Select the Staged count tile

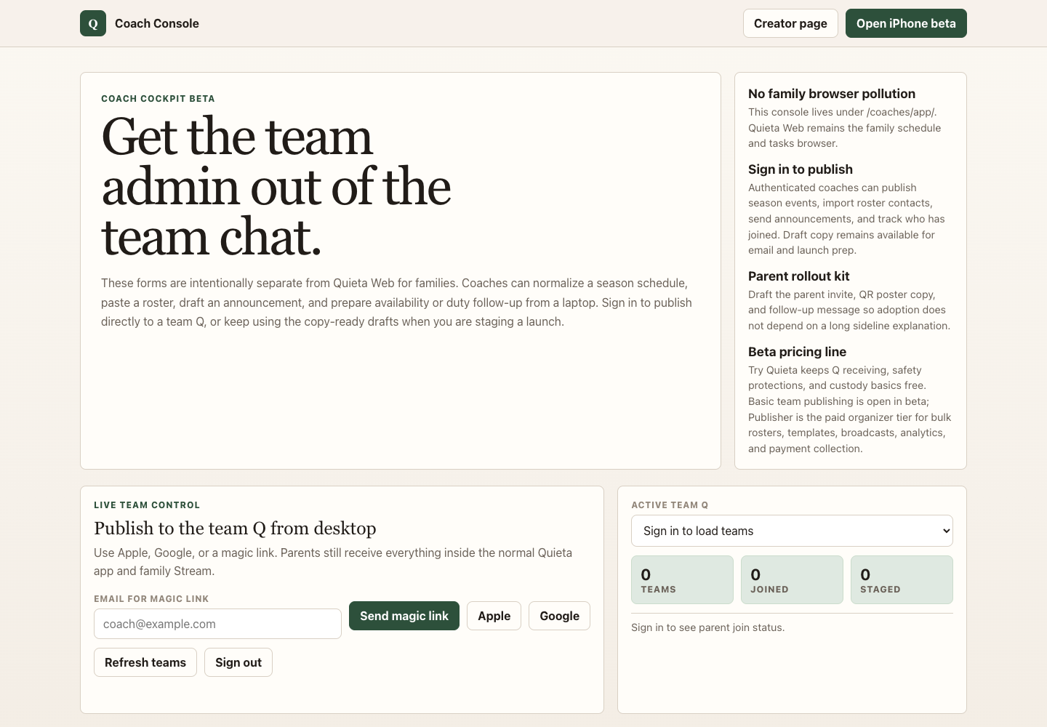902,579
